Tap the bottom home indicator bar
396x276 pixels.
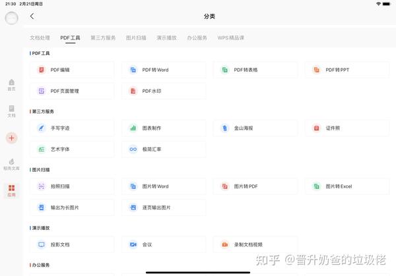[198, 273]
